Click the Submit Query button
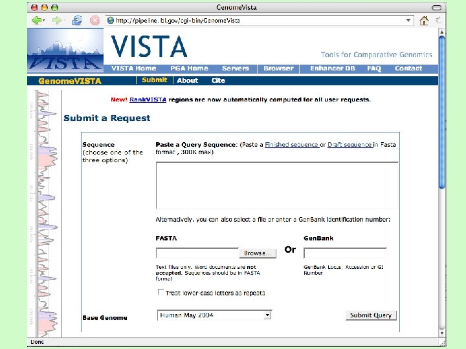Image resolution: width=466 pixels, height=349 pixels. [x=371, y=315]
